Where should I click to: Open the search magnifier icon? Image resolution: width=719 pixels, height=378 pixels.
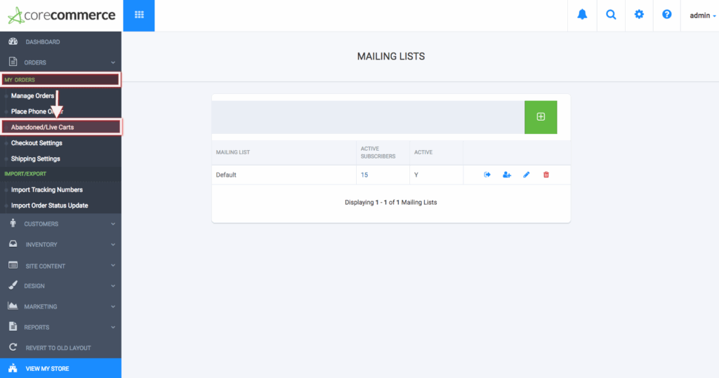click(x=611, y=15)
